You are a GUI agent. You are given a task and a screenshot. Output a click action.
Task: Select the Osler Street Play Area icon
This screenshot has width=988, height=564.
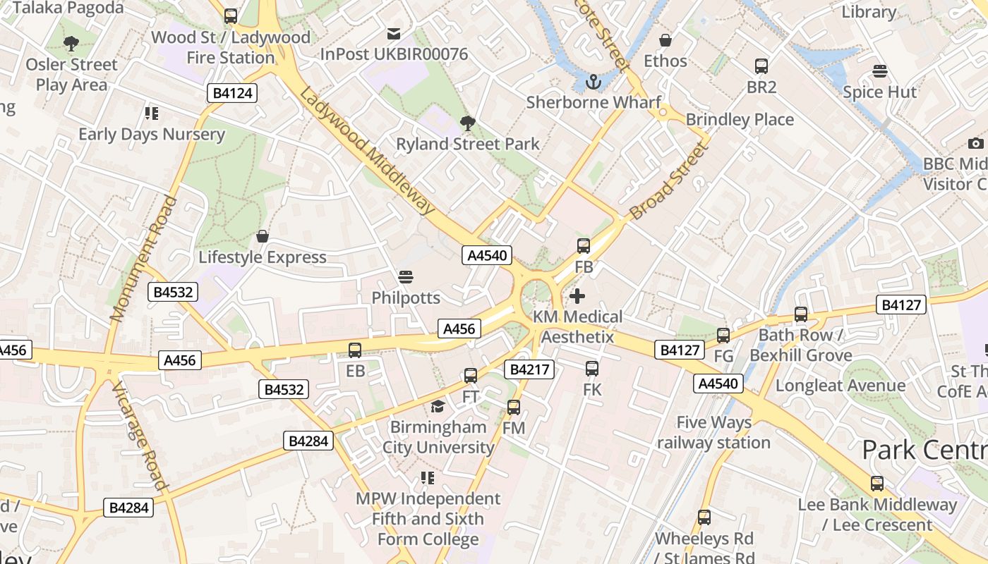(x=71, y=44)
